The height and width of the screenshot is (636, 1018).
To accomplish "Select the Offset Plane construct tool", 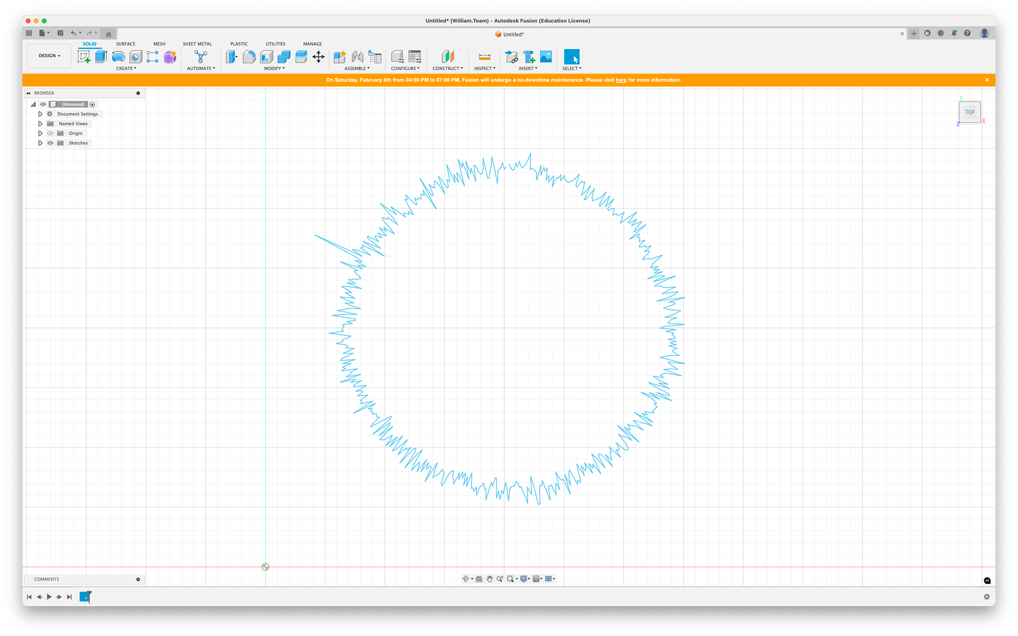I will coord(448,57).
